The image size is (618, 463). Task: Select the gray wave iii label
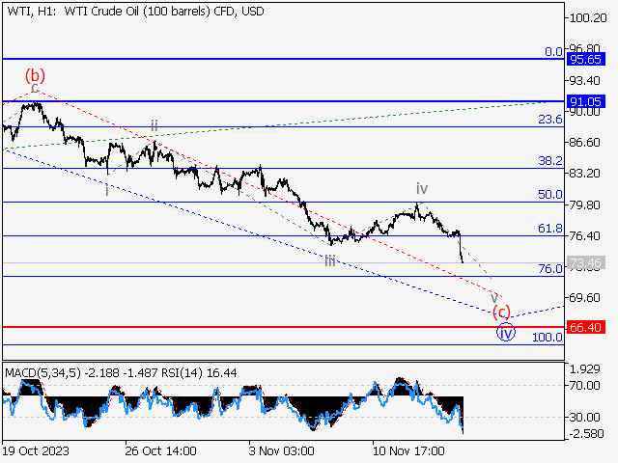click(x=330, y=260)
